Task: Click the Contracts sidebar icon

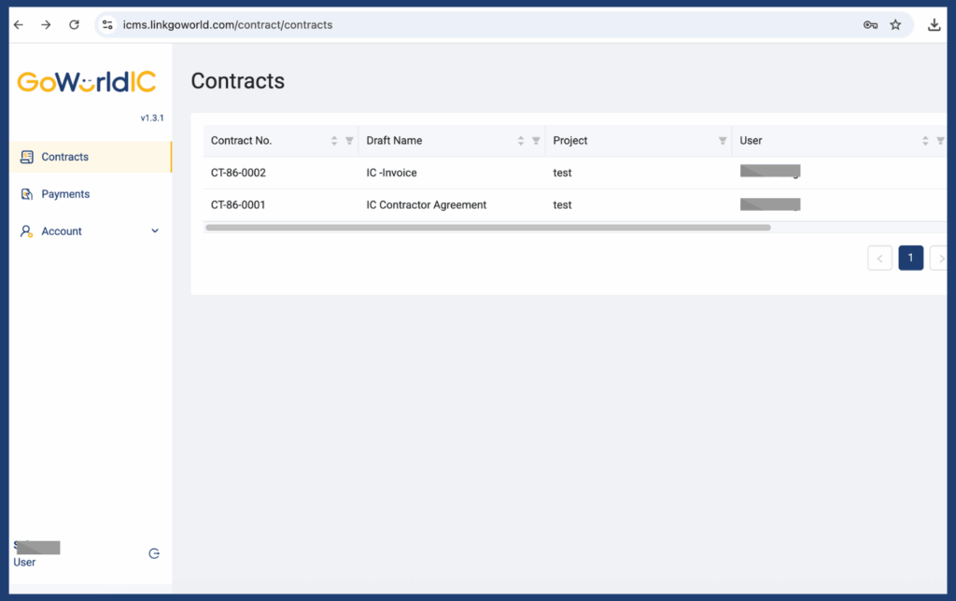Action: click(26, 157)
